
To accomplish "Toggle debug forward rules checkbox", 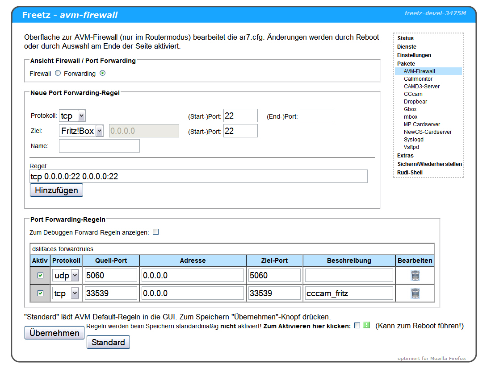I will coord(155,232).
